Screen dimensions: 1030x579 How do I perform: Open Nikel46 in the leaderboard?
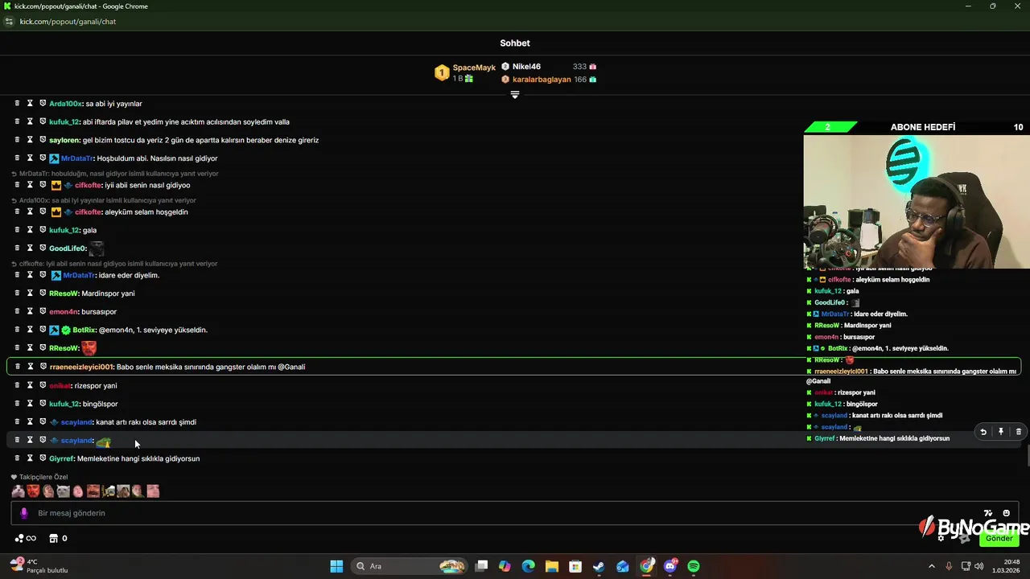pos(526,67)
